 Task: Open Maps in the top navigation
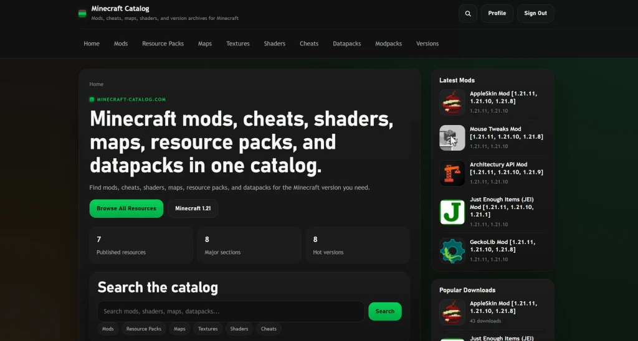[204, 44]
